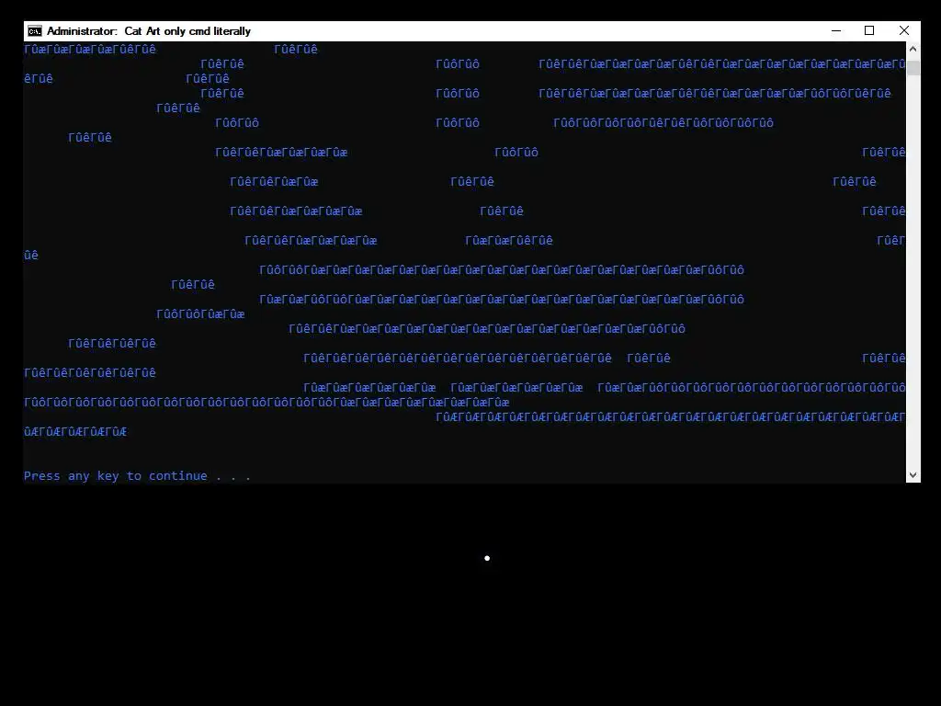Click the 'Press any key to continue' text
941x706 pixels.
[137, 476]
